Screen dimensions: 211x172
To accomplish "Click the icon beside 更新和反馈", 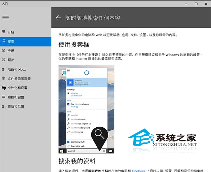I will (x=3, y=107).
